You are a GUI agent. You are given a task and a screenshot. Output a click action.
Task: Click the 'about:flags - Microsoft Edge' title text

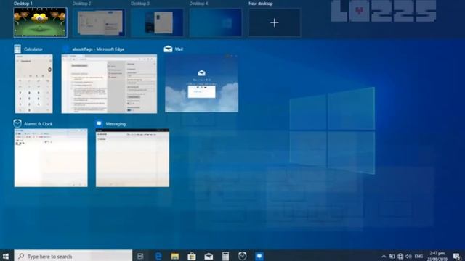[x=98, y=49]
